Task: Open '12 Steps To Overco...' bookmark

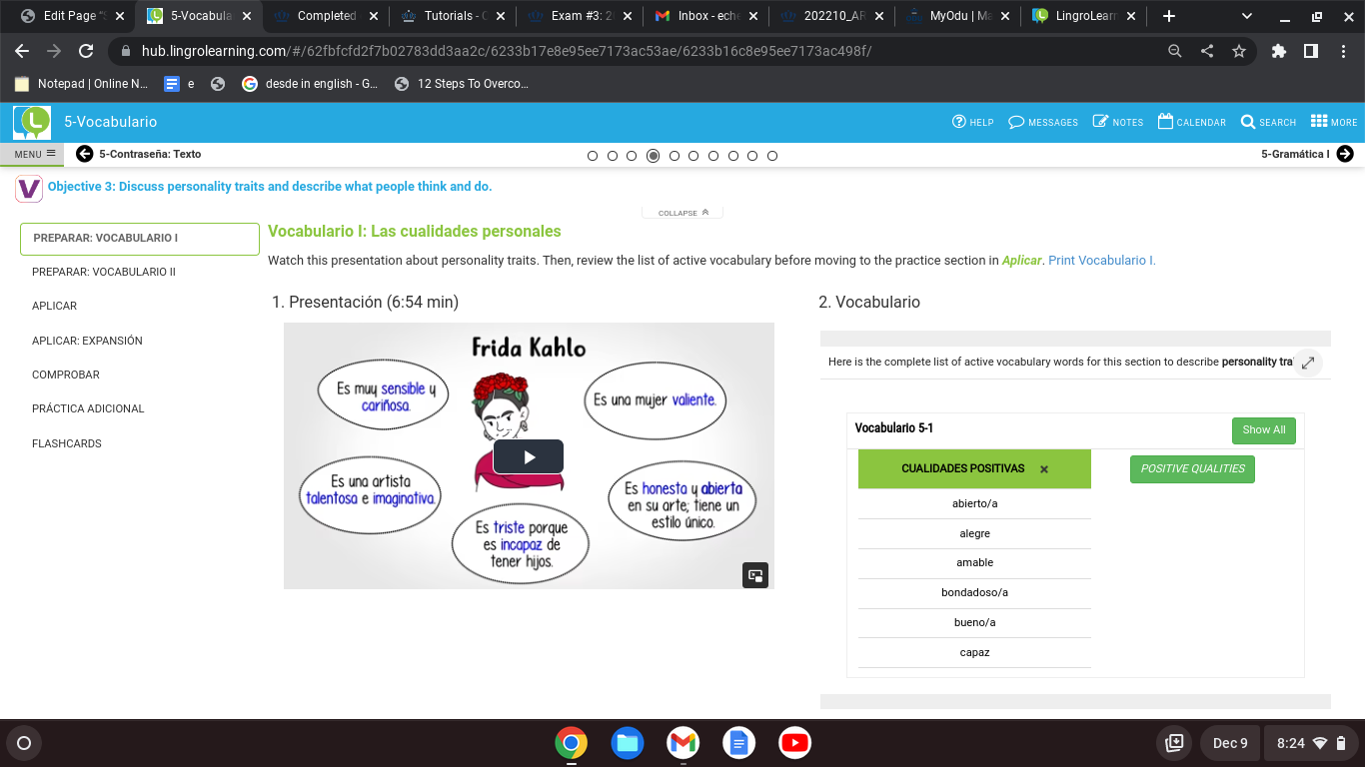Action: tap(461, 84)
